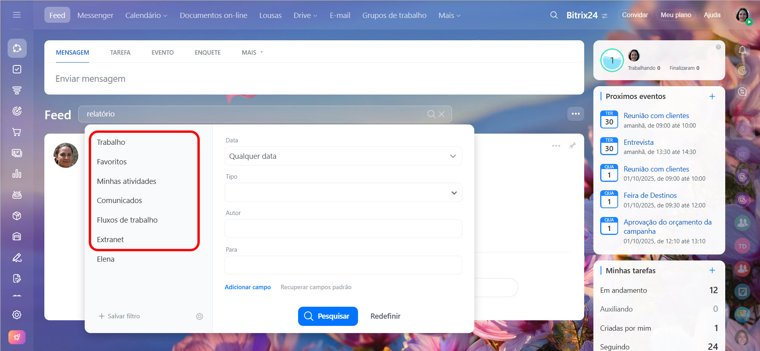Expand the Calendário menu

point(146,15)
